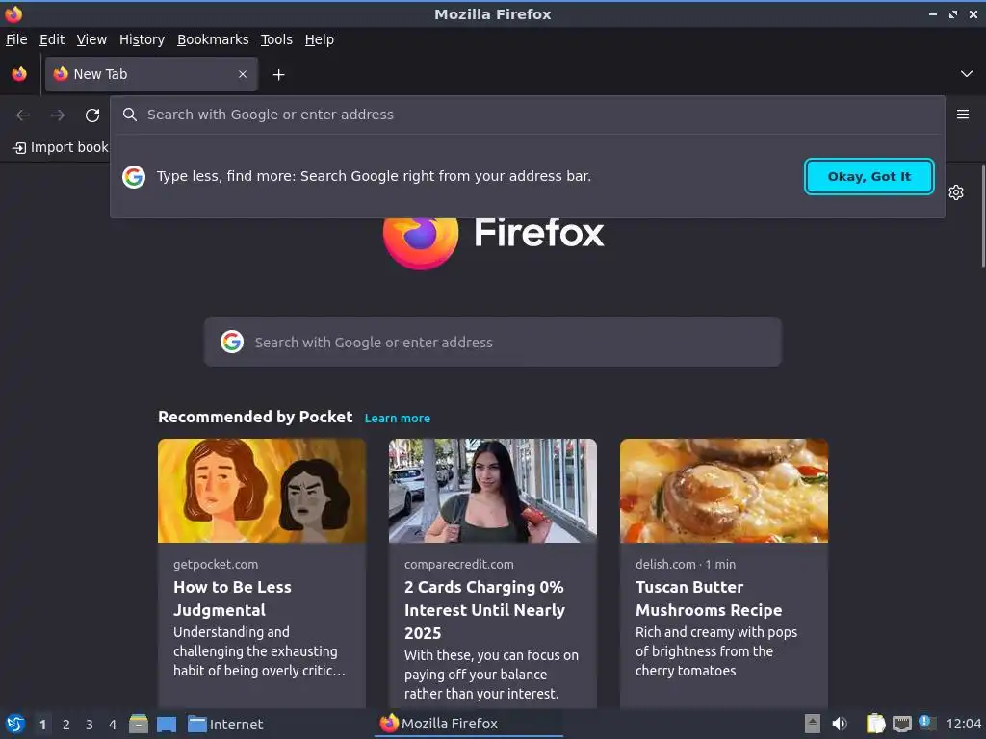Click the update notifier tray icon
986x739 pixels.
[927, 724]
